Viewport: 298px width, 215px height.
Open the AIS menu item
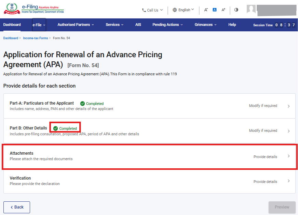point(138,25)
